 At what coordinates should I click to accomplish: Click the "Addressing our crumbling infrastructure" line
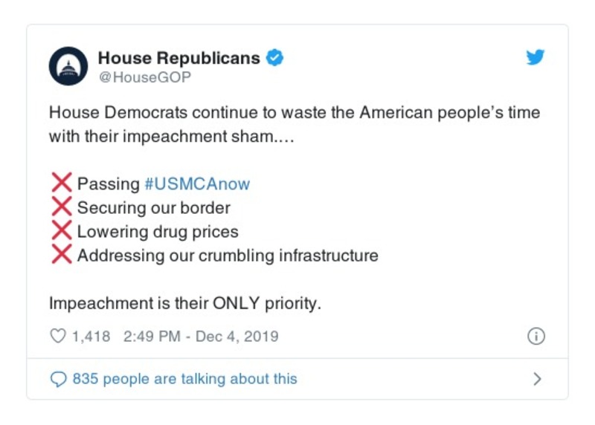[x=228, y=256]
